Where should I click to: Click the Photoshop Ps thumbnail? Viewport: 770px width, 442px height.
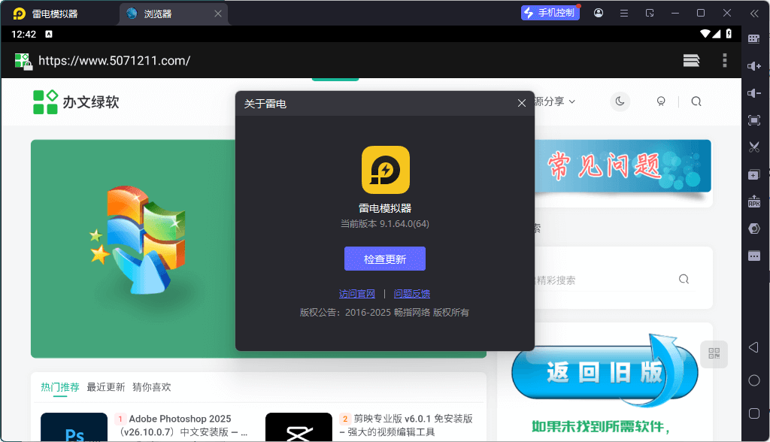pos(74,427)
